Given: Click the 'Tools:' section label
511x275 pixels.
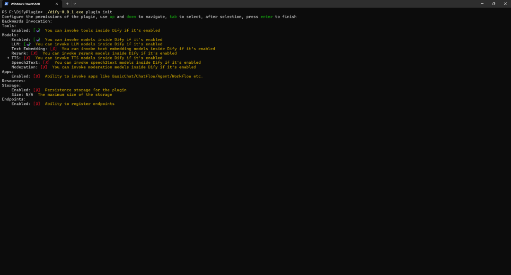Looking at the screenshot, I should pyautogui.click(x=9, y=26).
